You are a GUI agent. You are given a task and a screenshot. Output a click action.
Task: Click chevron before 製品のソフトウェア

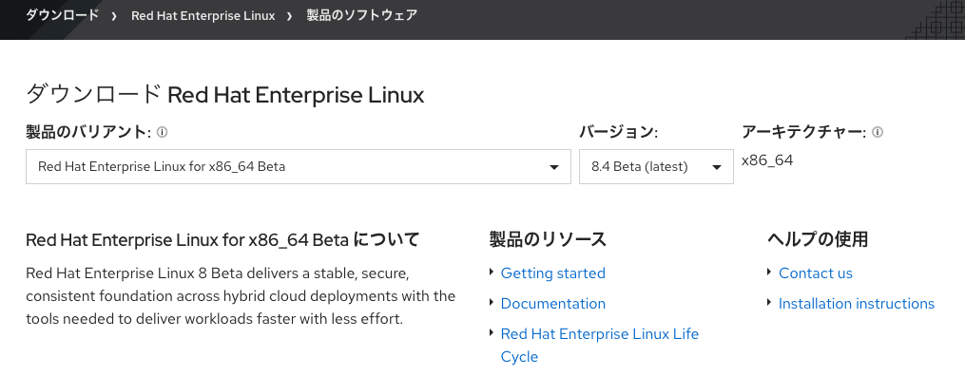point(290,16)
